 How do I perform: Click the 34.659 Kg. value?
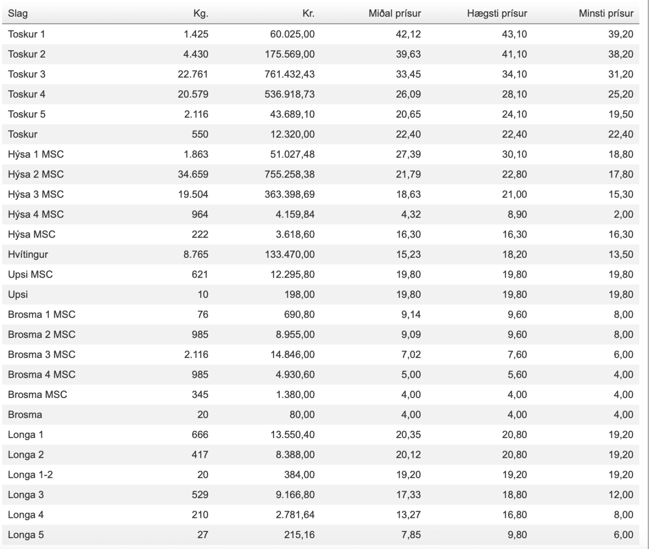point(193,174)
